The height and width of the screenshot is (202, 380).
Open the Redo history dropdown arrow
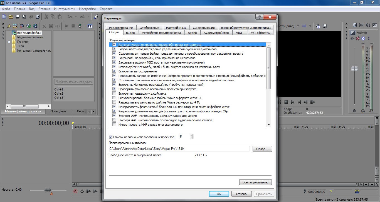(x=88, y=17)
